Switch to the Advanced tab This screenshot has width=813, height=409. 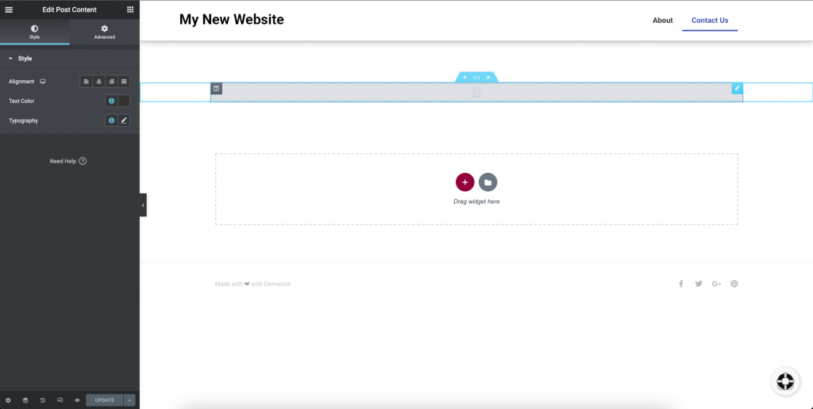point(104,32)
